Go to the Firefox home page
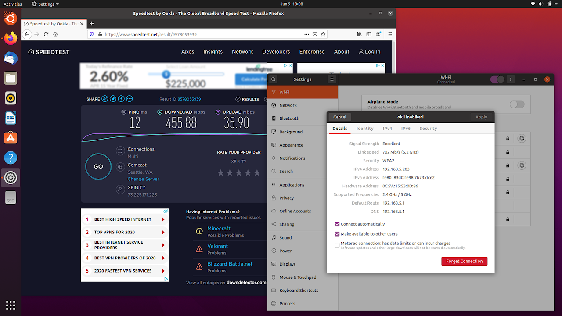 click(x=56, y=34)
